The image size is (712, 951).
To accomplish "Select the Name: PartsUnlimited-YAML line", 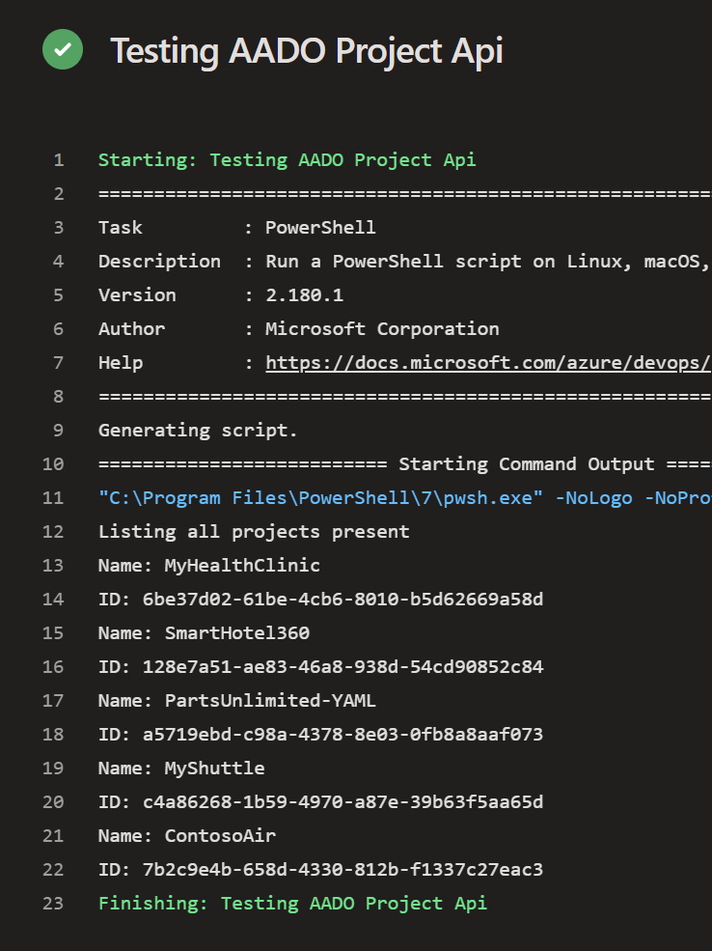I will coord(237,701).
